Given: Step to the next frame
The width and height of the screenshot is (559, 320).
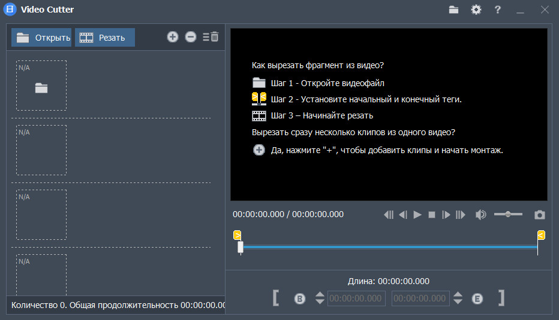Looking at the screenshot, I should click(x=446, y=215).
